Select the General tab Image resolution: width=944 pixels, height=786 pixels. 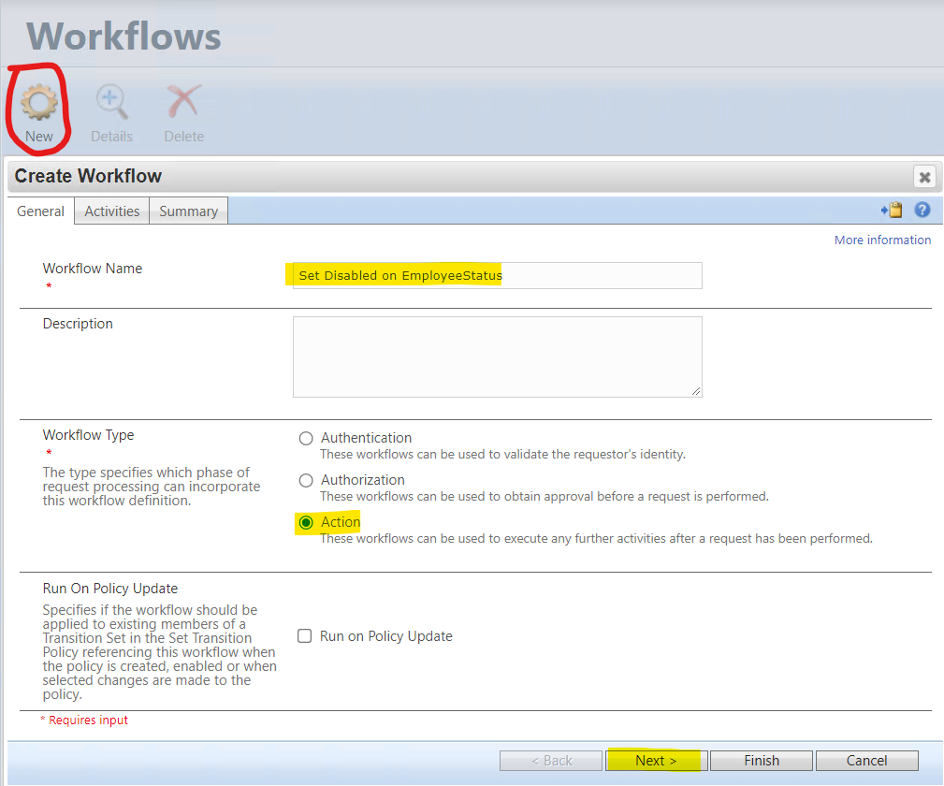pos(40,211)
